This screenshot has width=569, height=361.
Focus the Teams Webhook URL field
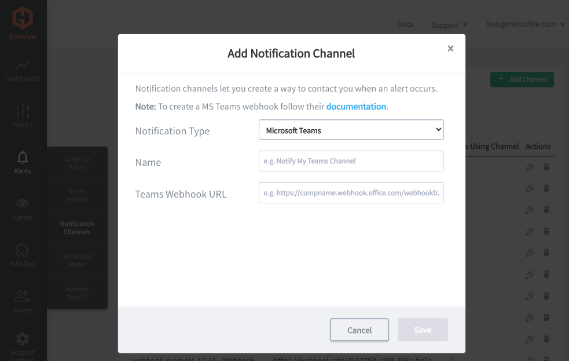pyautogui.click(x=351, y=193)
